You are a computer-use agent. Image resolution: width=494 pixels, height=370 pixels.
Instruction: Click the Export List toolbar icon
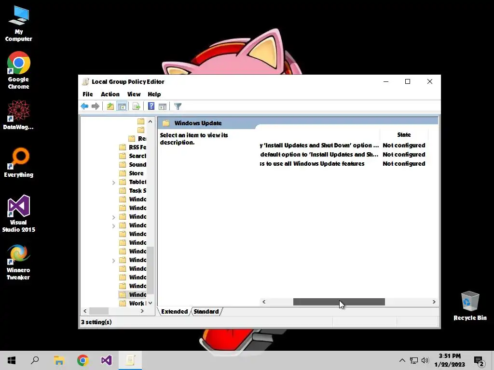[137, 106]
